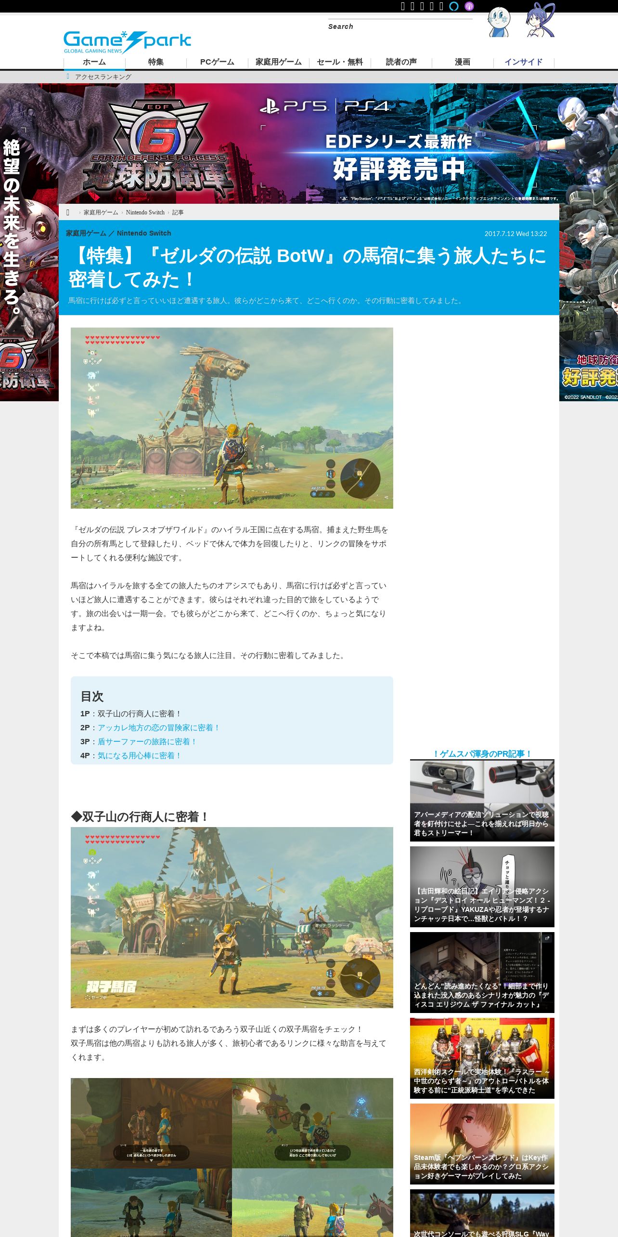The image size is (618, 1237).
Task: Click 家庭用ゲーム in the breadcrumb
Action: pos(101,212)
